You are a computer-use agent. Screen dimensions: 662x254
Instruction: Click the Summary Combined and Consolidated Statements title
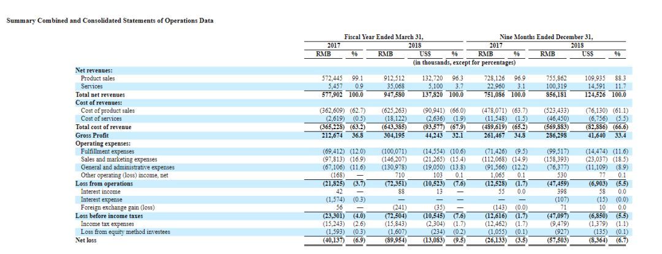[110, 21]
